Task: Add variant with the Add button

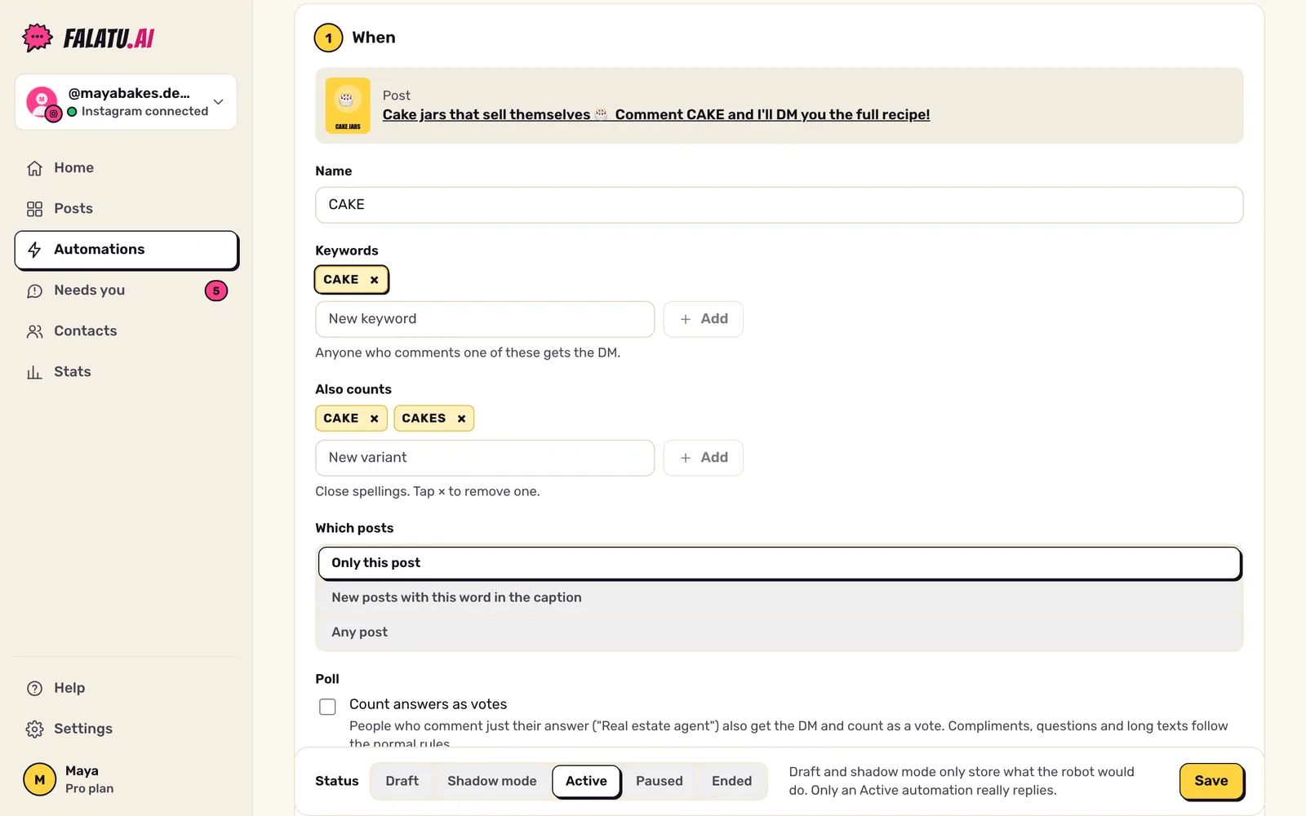Action: pyautogui.click(x=703, y=458)
